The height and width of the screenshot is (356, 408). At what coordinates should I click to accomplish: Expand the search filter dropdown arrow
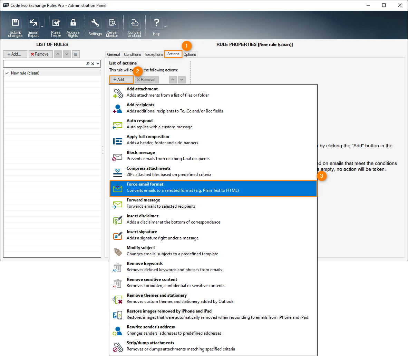click(98, 63)
